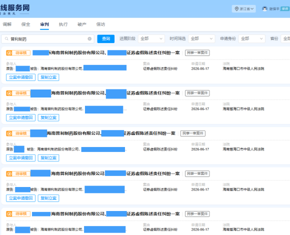Screen dimensions: 290x235
Task: Click the 线服务网 site logo
Action: coord(15,9)
